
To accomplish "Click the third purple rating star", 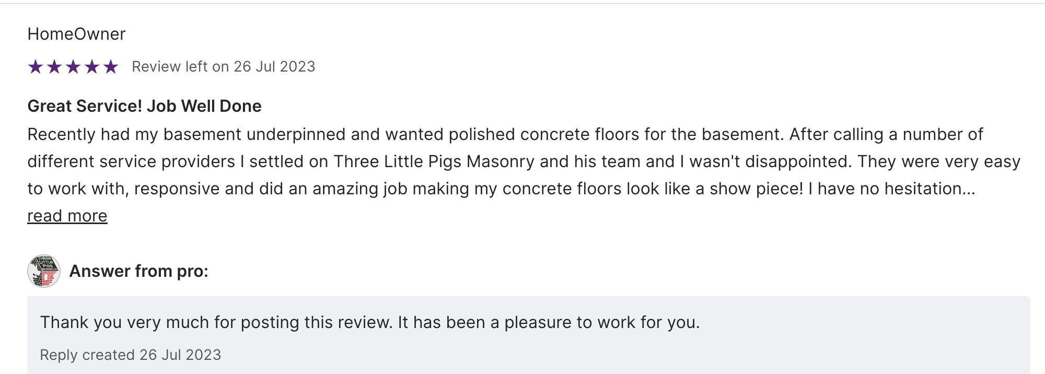I will [x=73, y=67].
